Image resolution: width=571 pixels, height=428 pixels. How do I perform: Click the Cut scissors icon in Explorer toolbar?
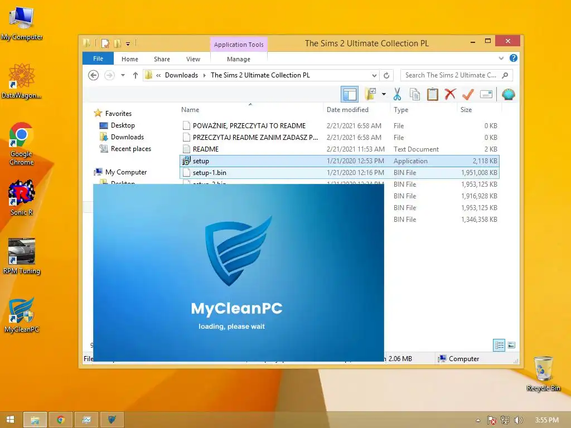397,94
